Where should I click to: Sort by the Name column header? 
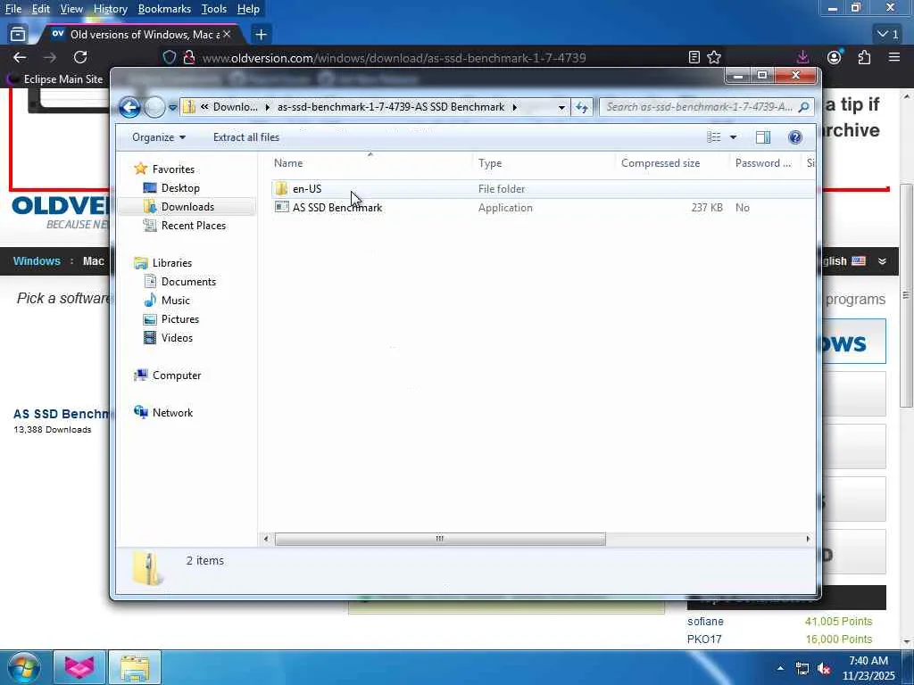click(370, 163)
